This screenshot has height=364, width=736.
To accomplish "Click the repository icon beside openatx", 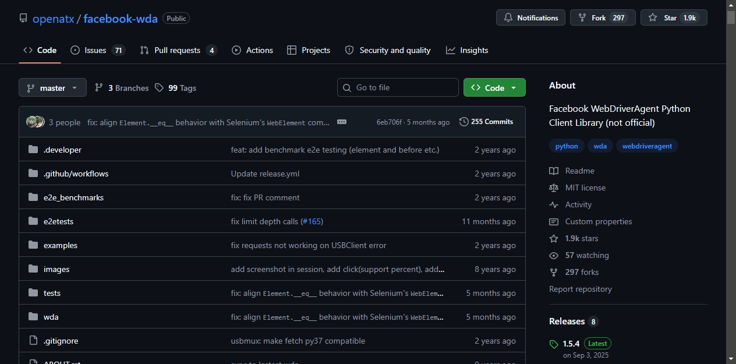I will (23, 18).
